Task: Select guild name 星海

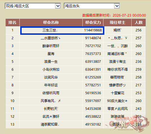Action: tap(51, 54)
